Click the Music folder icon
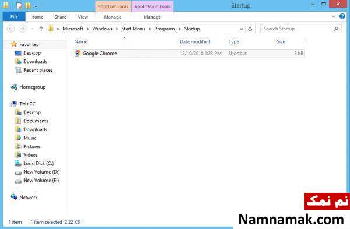Screen dimensions: 350x229 click(x=18, y=138)
